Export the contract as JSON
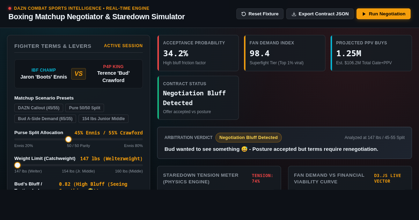 pos(320,14)
